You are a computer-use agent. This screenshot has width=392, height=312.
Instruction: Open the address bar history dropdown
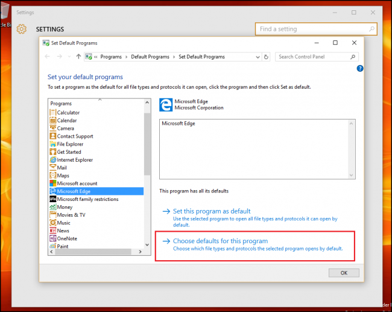coord(258,57)
